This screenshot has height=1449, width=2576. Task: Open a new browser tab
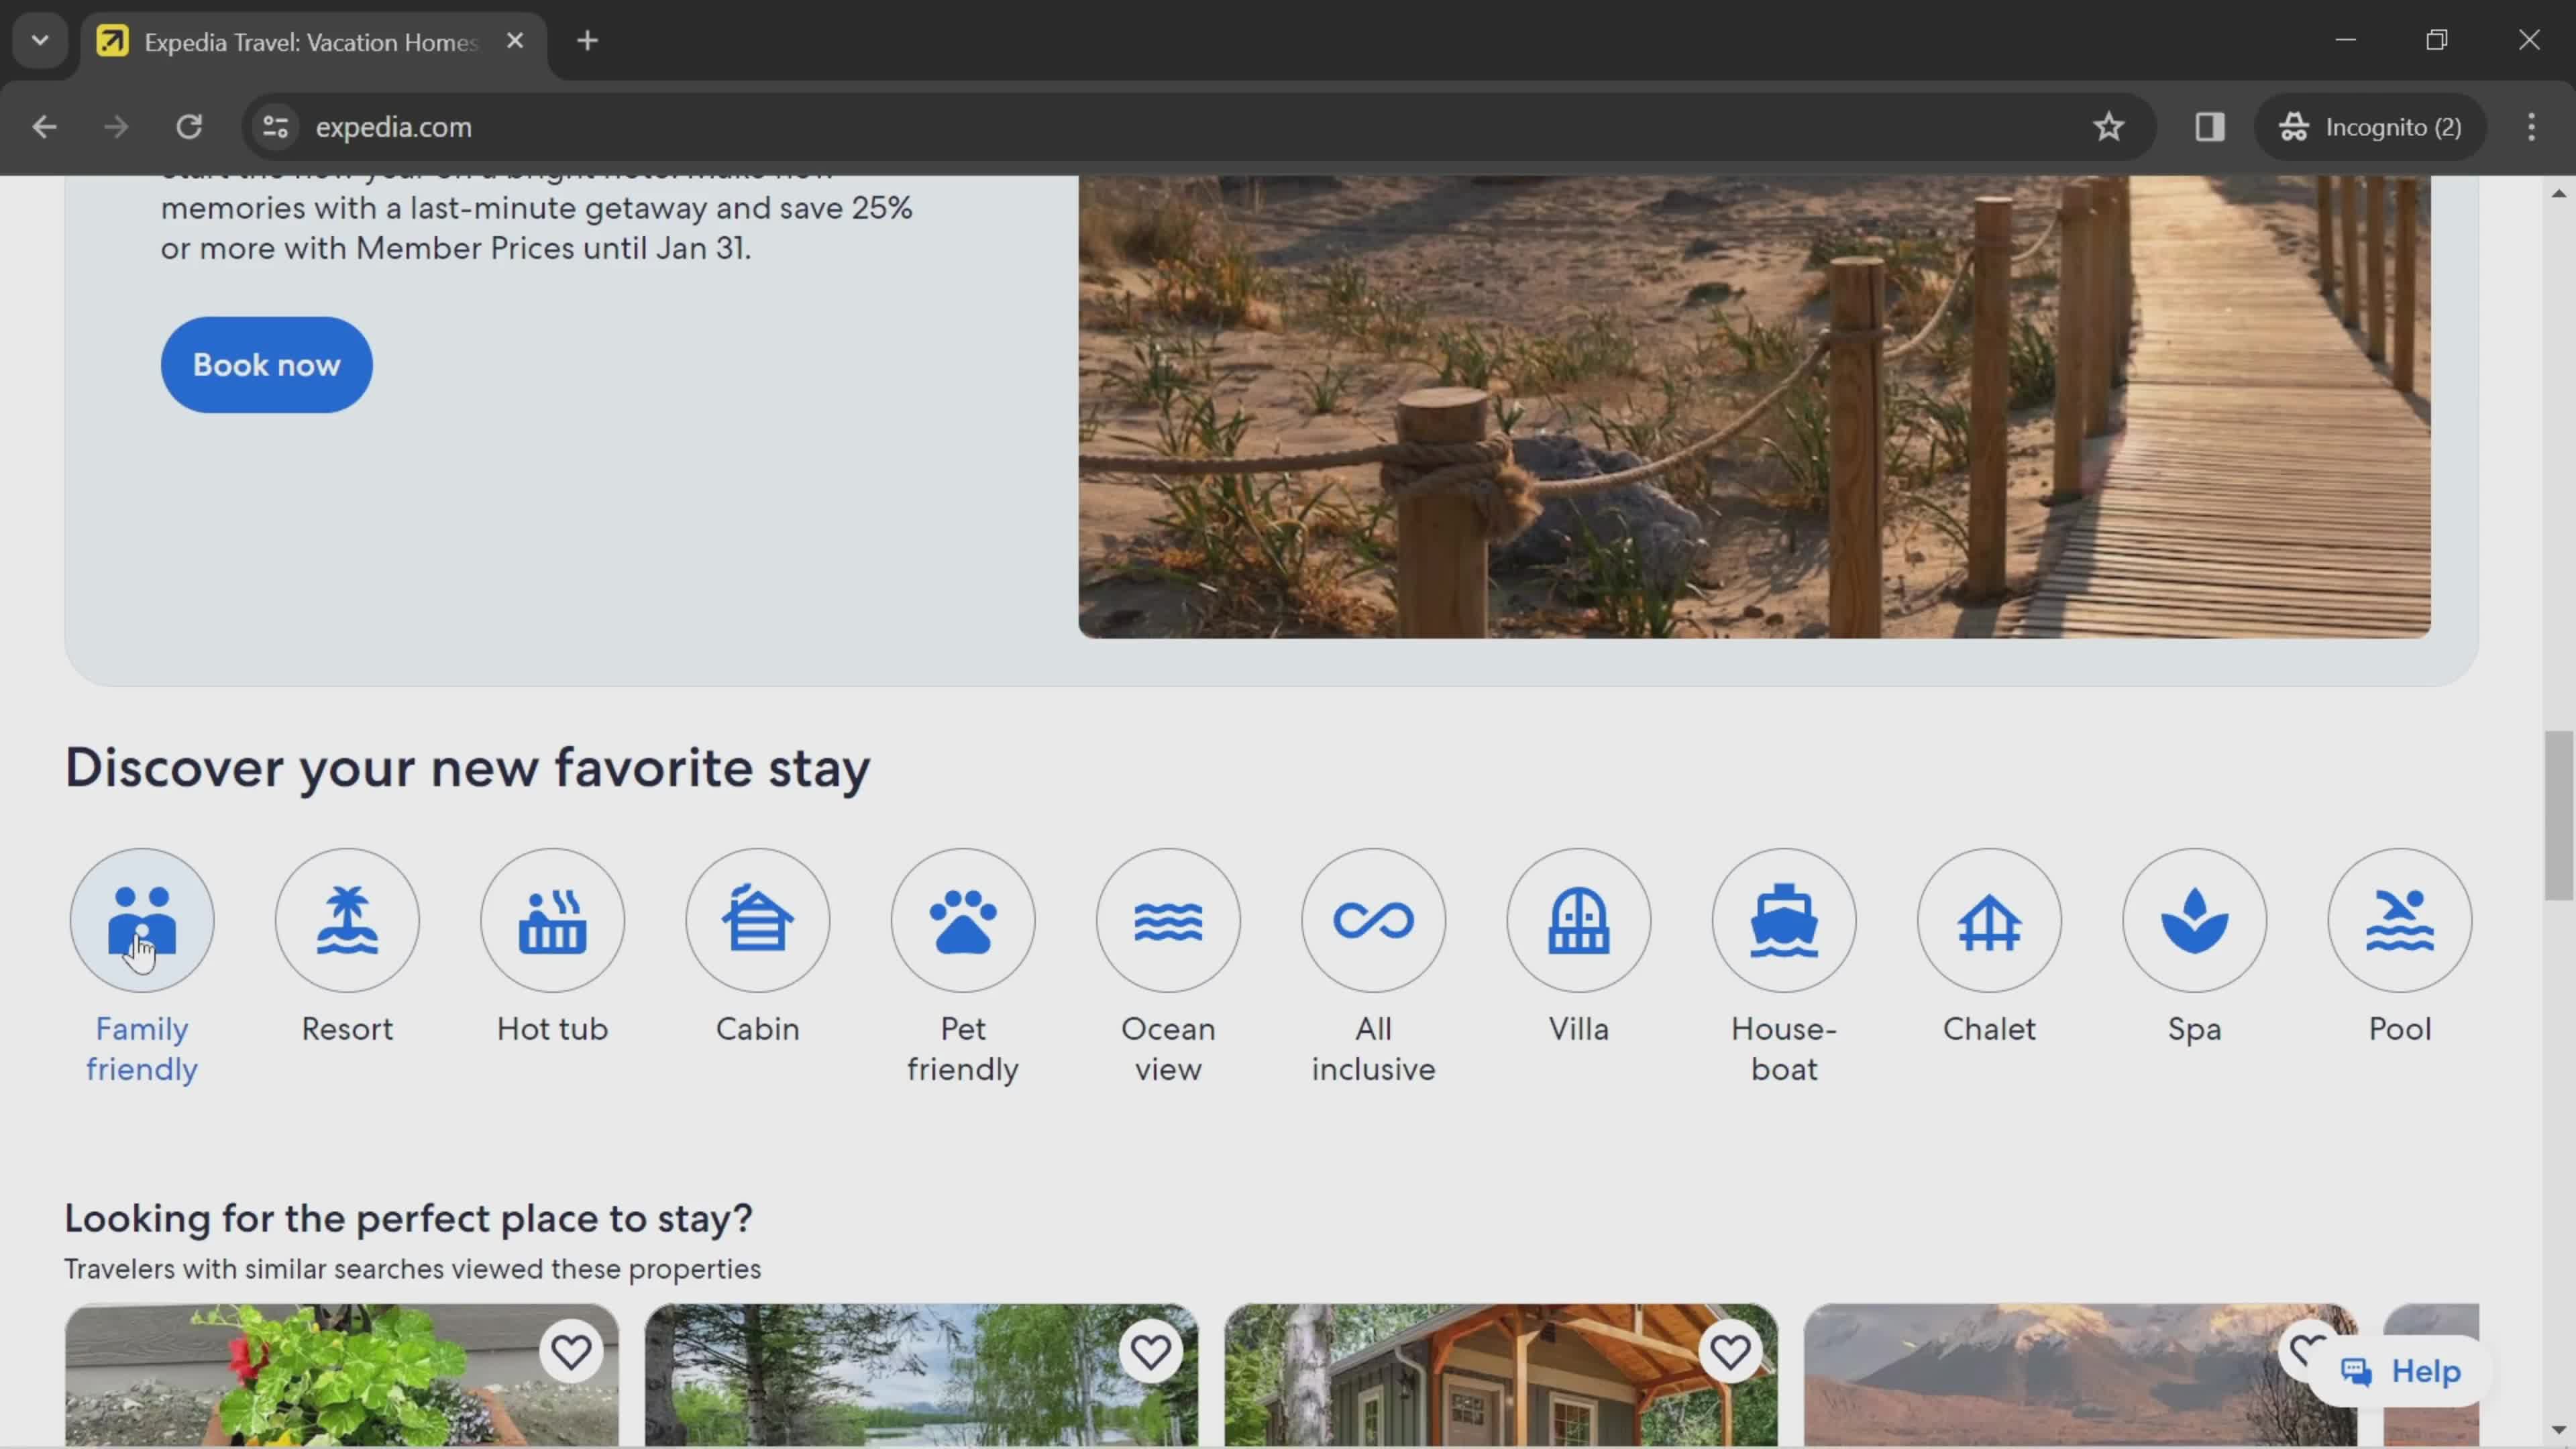click(x=588, y=41)
